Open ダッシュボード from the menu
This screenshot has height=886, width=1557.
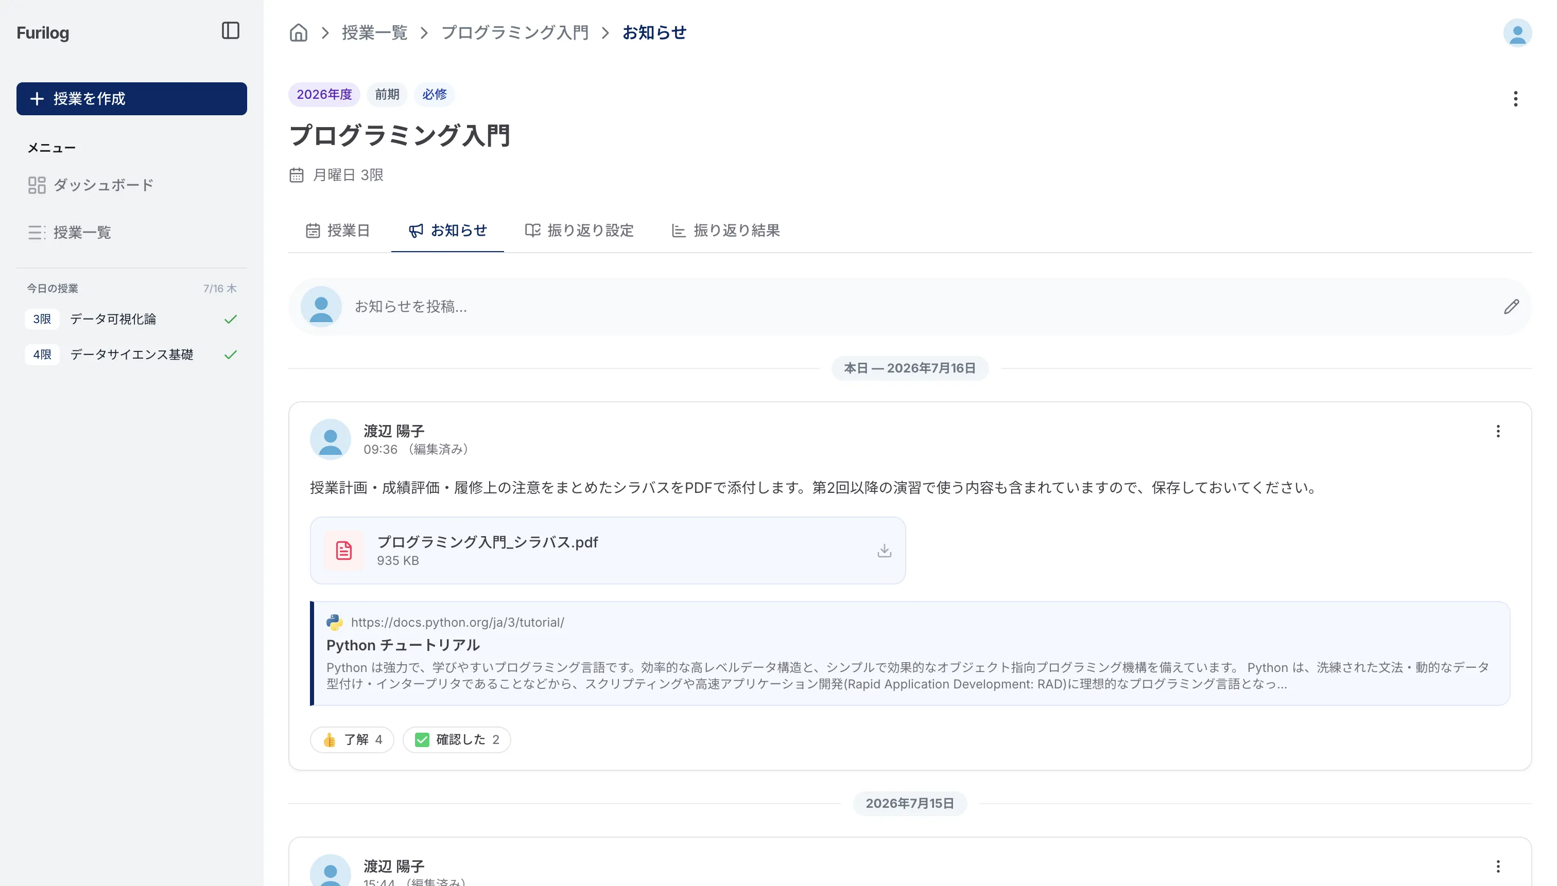click(x=131, y=185)
